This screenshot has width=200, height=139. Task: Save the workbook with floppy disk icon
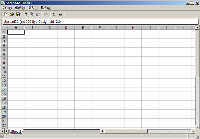click(18, 14)
